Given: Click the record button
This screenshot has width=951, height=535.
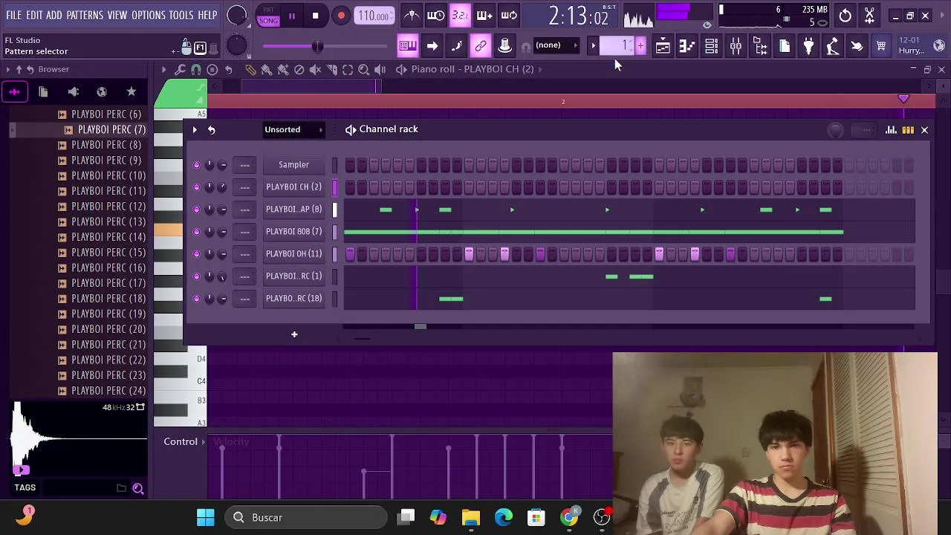Looking at the screenshot, I should [341, 16].
